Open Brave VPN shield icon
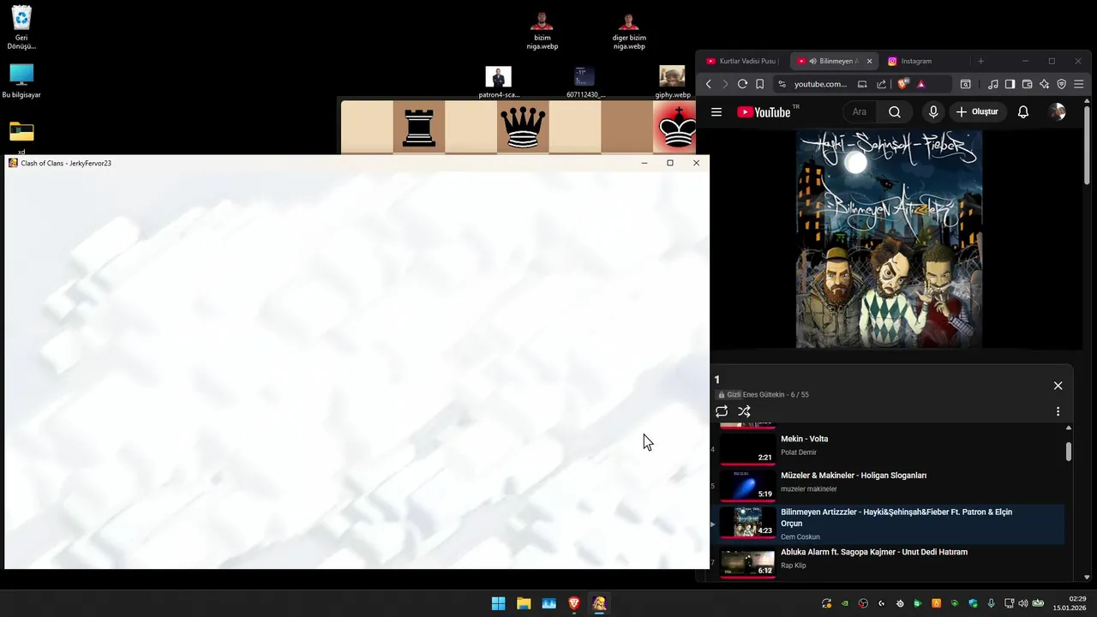This screenshot has width=1097, height=617. (1062, 84)
